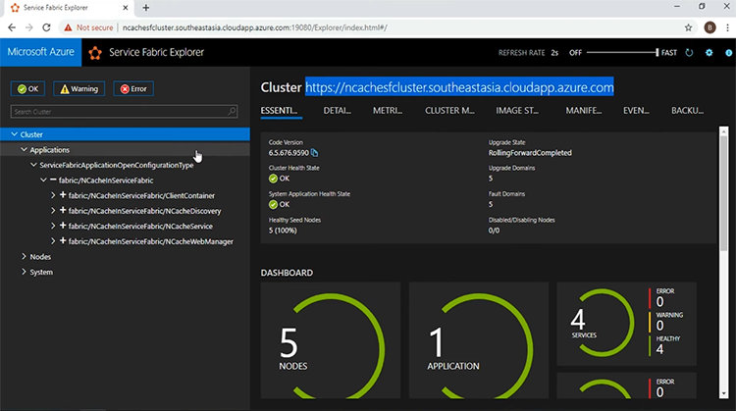Click the Search Cluster input field
The width and height of the screenshot is (736, 411).
coord(124,112)
